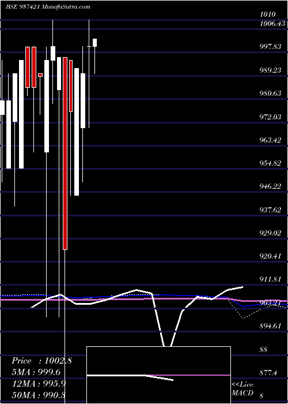Click the '12MA : 995.9' readout

coord(39,384)
